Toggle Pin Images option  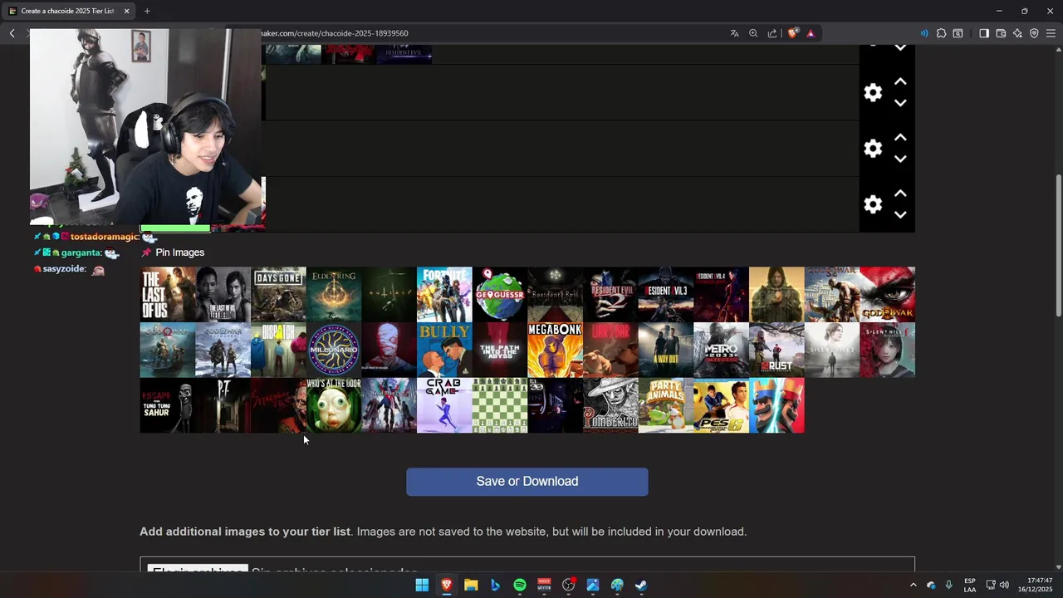click(173, 252)
